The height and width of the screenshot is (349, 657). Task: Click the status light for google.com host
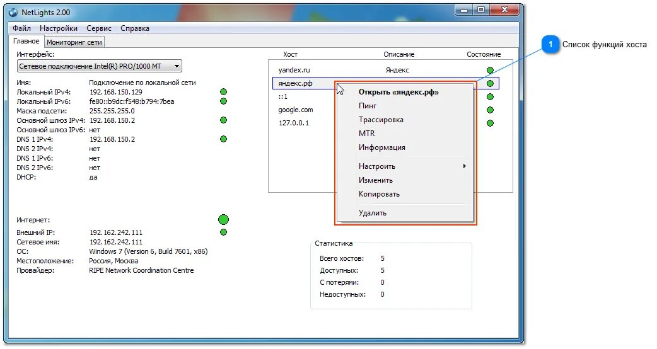point(490,110)
